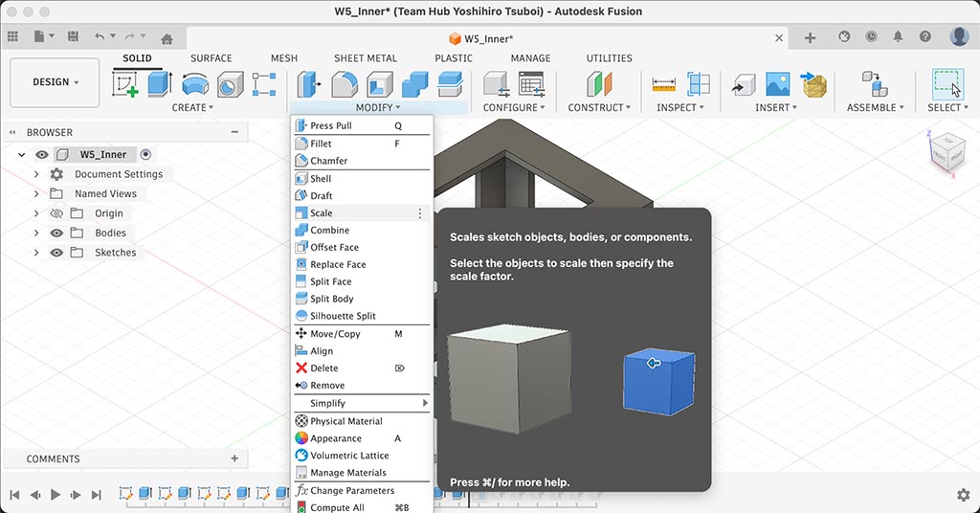Click the Shell toolbar icon
The image size is (980, 513).
[x=379, y=84]
